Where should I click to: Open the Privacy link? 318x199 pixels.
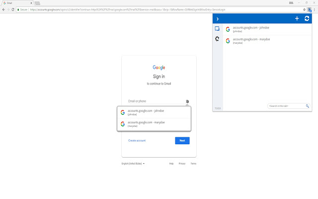pos(182,164)
